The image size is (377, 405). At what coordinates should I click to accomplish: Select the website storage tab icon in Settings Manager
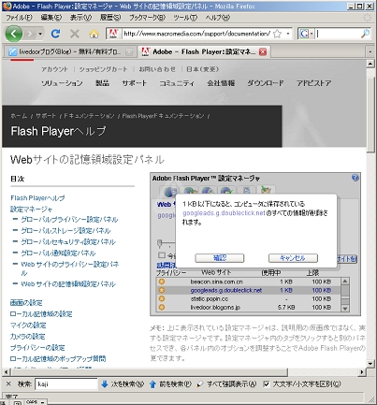tap(266, 191)
